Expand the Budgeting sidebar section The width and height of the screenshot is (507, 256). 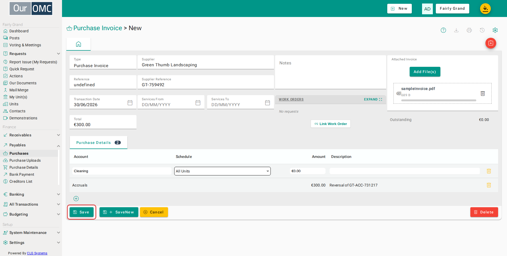point(58,214)
